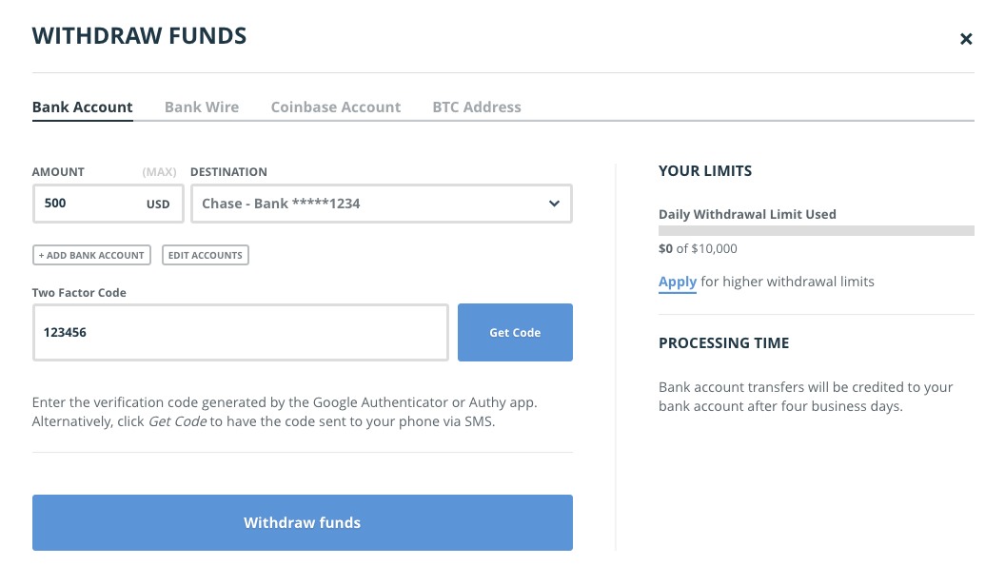Select the BTC Address tab
The width and height of the screenshot is (1005, 585).
pos(477,107)
